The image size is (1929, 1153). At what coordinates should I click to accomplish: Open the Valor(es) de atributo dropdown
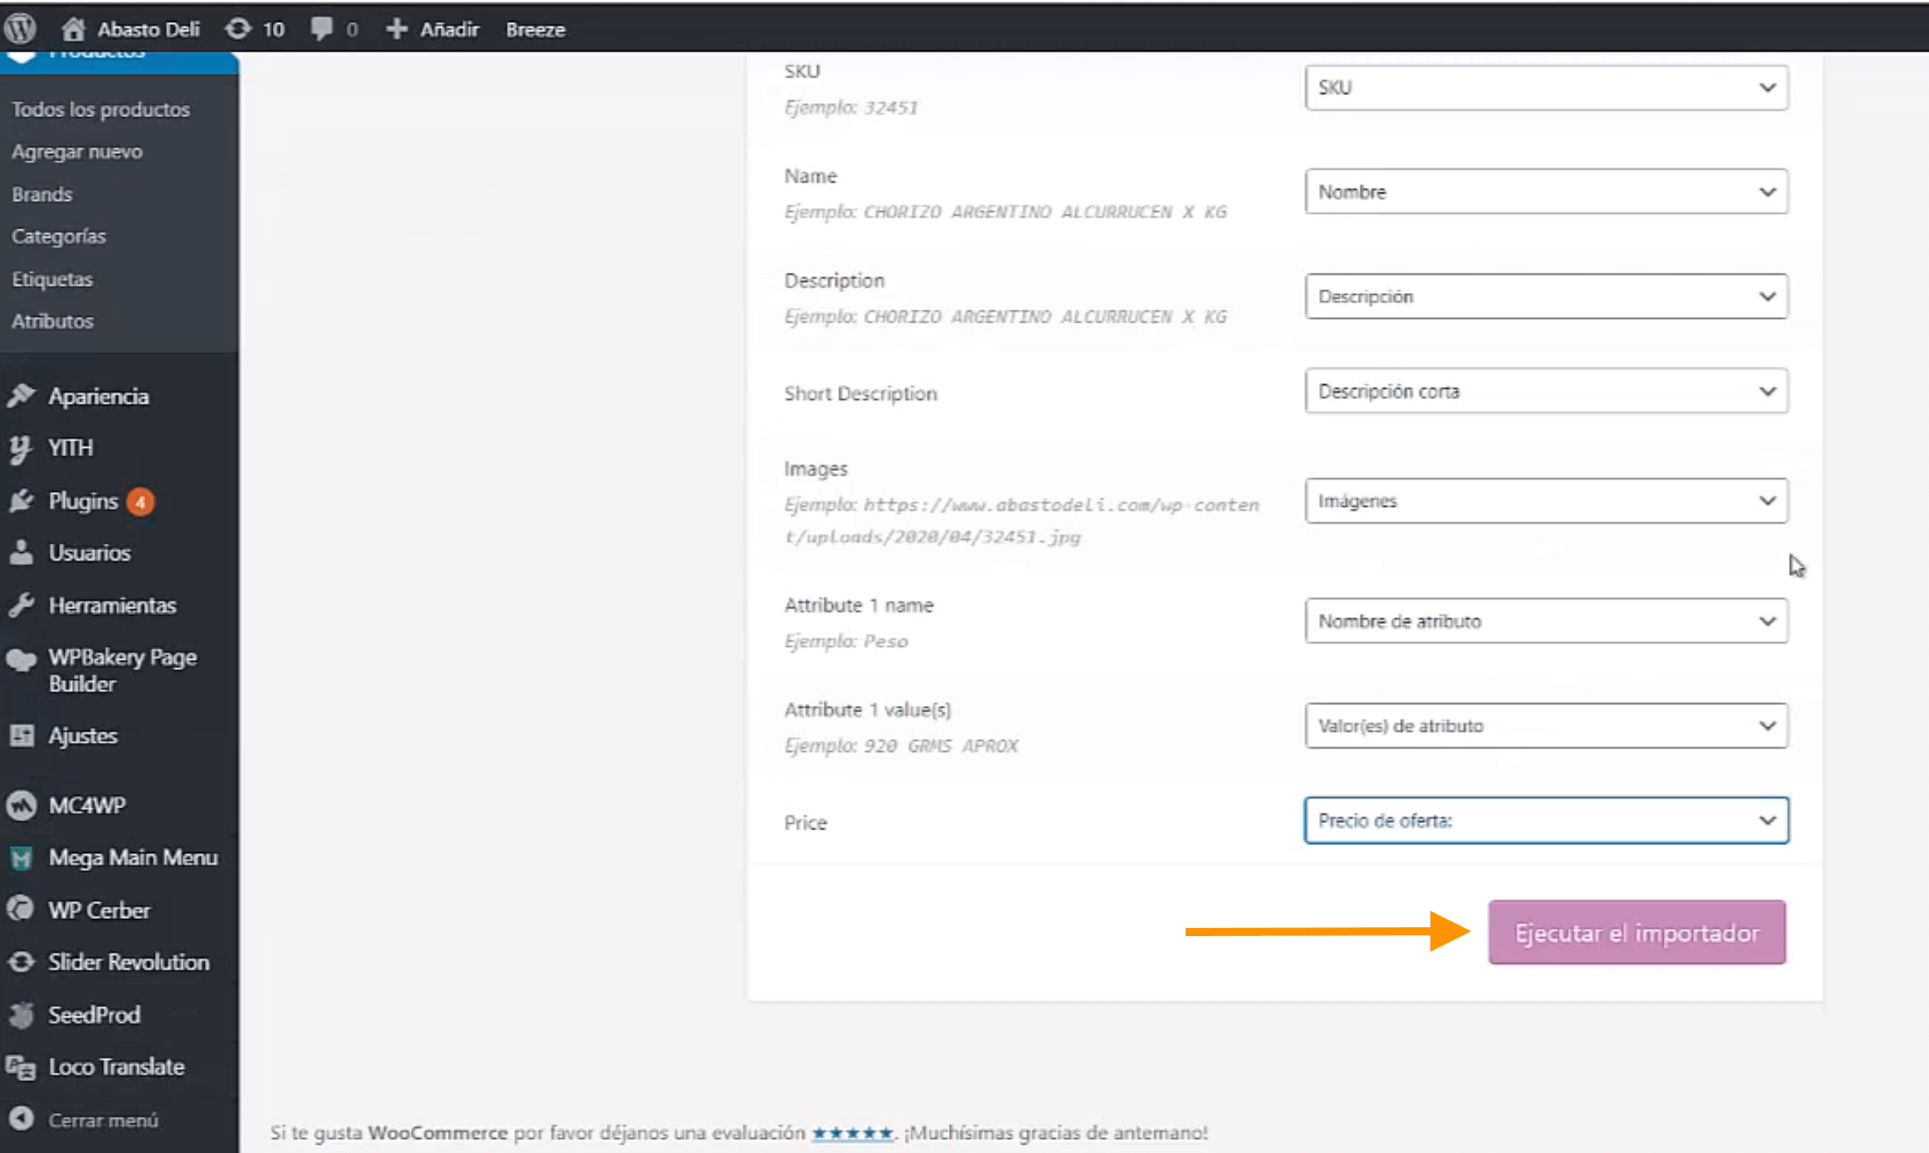tap(1546, 726)
